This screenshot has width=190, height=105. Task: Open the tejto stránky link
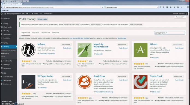pos(122,38)
